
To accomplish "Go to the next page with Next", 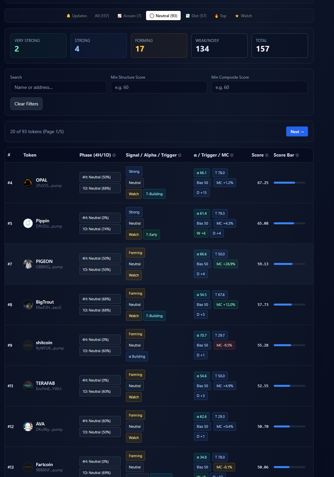I will pyautogui.click(x=297, y=131).
